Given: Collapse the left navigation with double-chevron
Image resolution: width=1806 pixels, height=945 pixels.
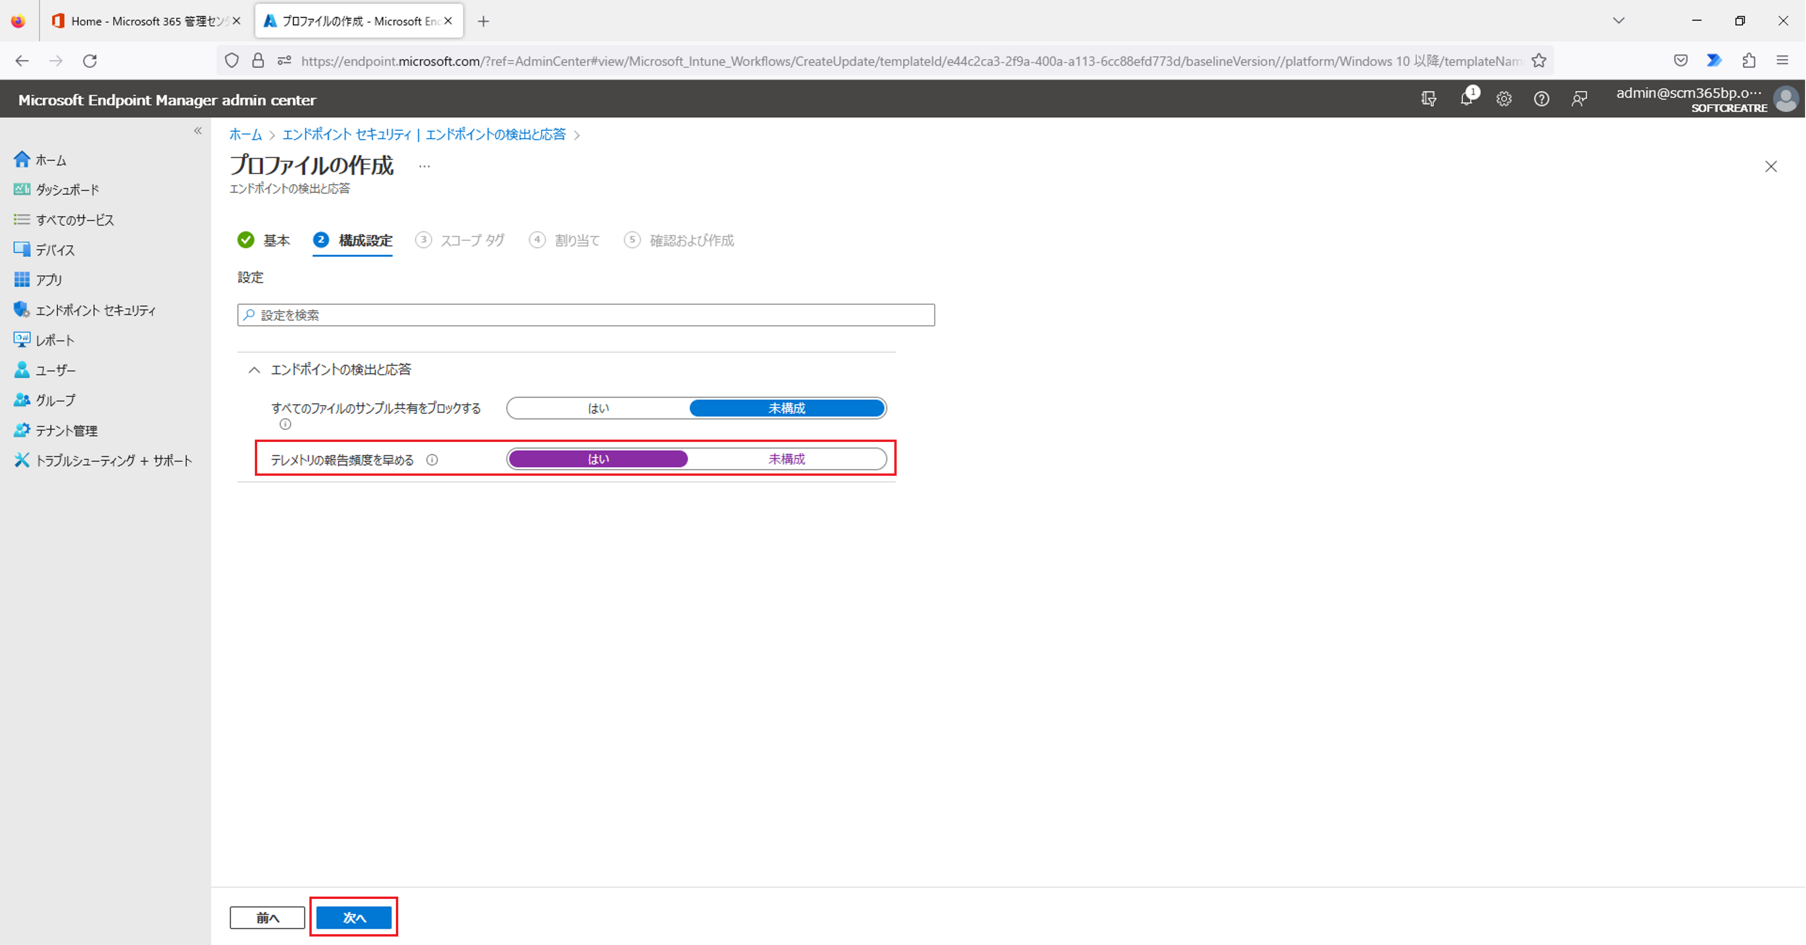Looking at the screenshot, I should (197, 131).
